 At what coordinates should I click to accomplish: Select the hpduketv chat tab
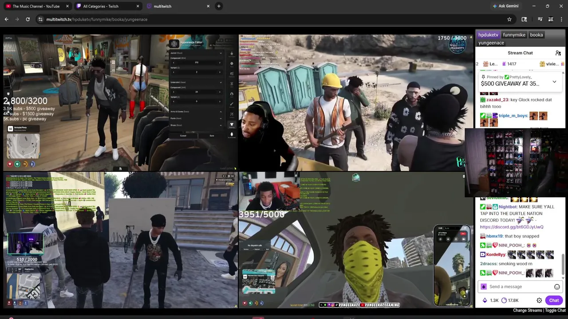coord(488,35)
